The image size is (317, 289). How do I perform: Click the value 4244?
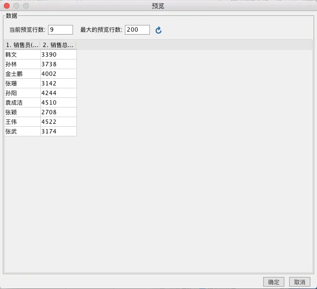[x=59, y=93]
